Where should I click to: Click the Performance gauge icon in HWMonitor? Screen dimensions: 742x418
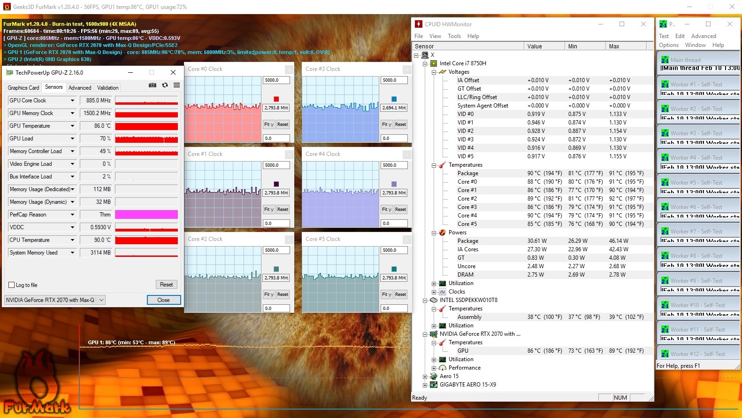pyautogui.click(x=443, y=368)
